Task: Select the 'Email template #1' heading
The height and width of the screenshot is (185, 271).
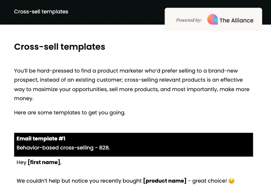Action: tap(41, 138)
